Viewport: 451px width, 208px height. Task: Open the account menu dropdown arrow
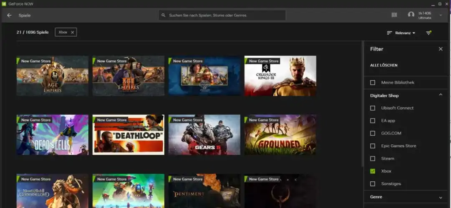pos(441,15)
